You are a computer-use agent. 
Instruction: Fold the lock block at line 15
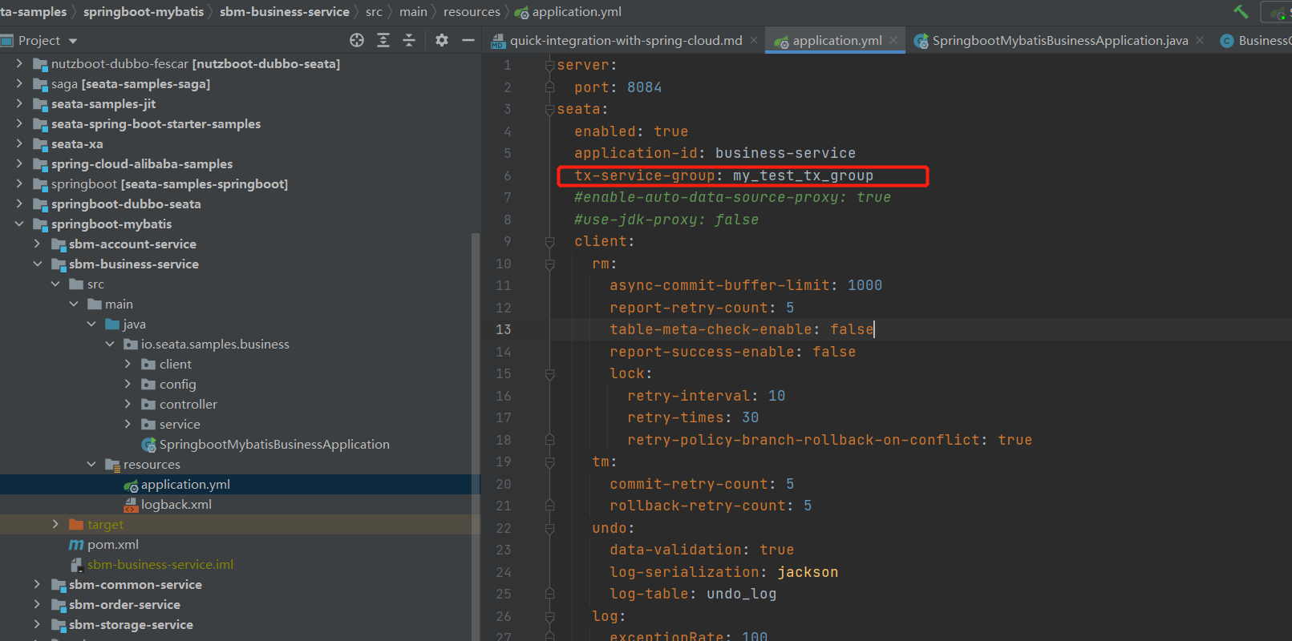pyautogui.click(x=549, y=373)
